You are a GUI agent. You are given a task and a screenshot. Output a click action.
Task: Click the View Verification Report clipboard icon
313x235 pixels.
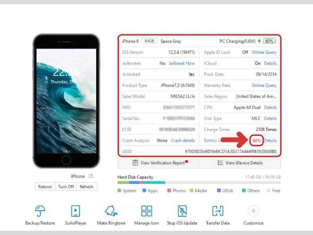(135, 163)
